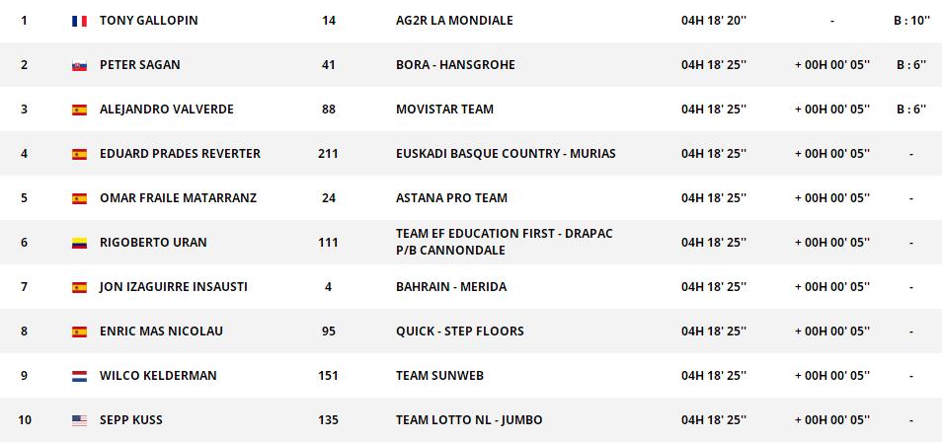Image resolution: width=942 pixels, height=442 pixels.
Task: Click the Spanish flag beside Omar Fraile Matarranz
Action: tap(79, 198)
